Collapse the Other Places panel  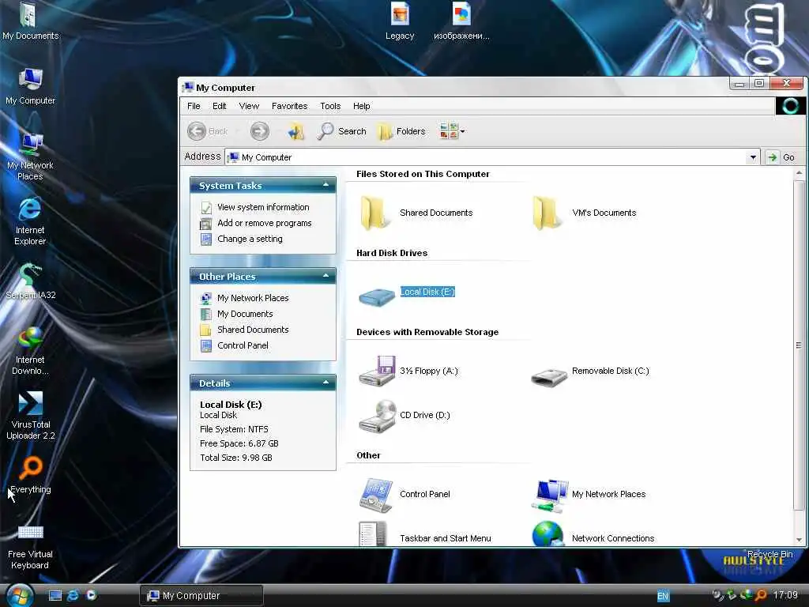tap(325, 276)
